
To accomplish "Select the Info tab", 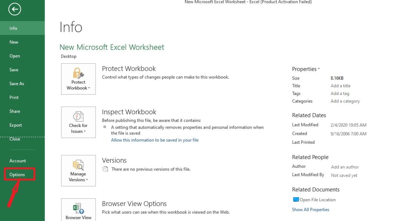I will click(x=22, y=28).
